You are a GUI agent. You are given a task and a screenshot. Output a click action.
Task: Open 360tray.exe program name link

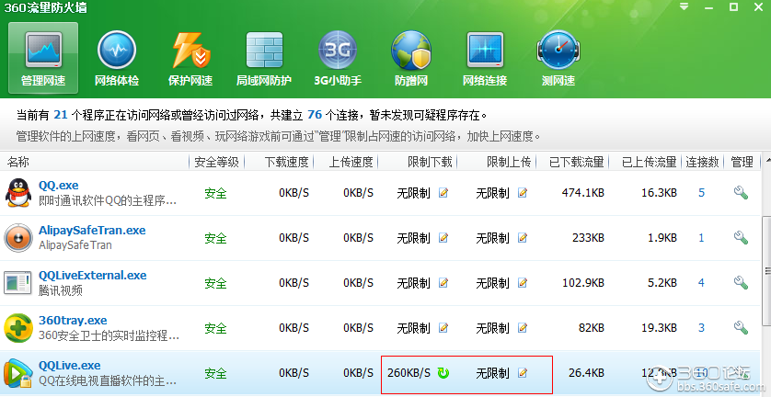coord(73,321)
